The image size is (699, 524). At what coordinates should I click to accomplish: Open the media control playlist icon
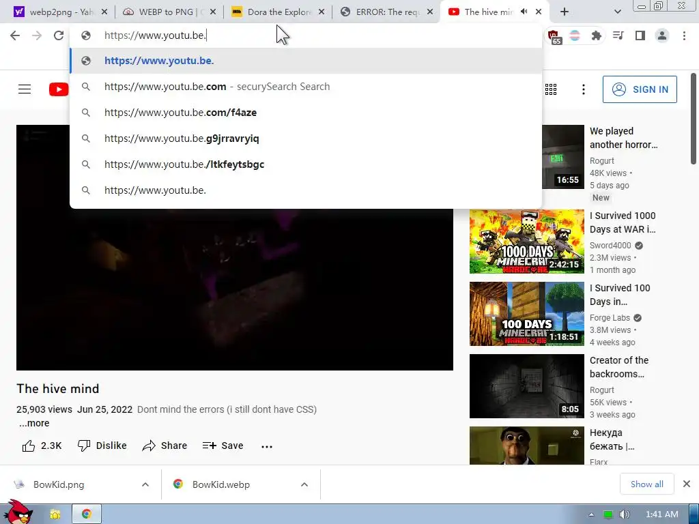tap(618, 35)
